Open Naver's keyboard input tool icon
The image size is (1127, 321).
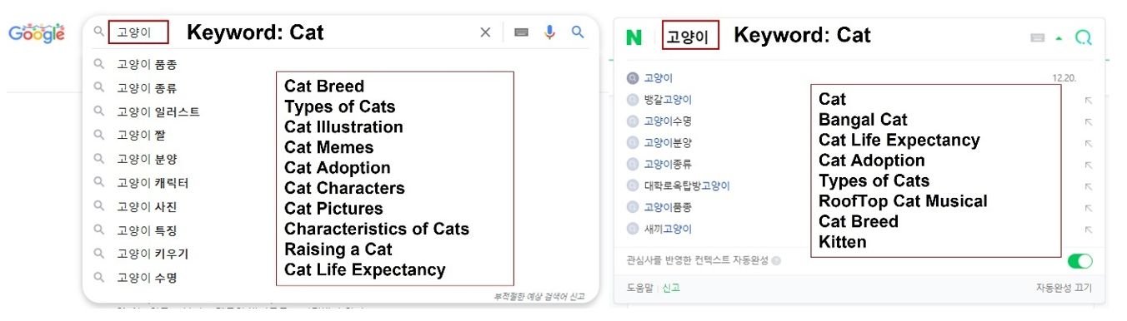point(1038,37)
